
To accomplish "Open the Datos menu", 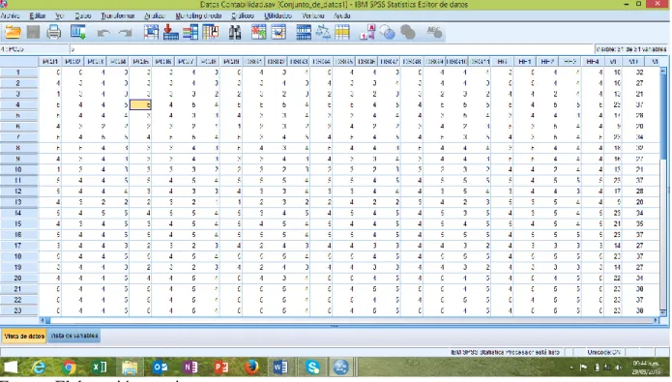I will pos(83,15).
